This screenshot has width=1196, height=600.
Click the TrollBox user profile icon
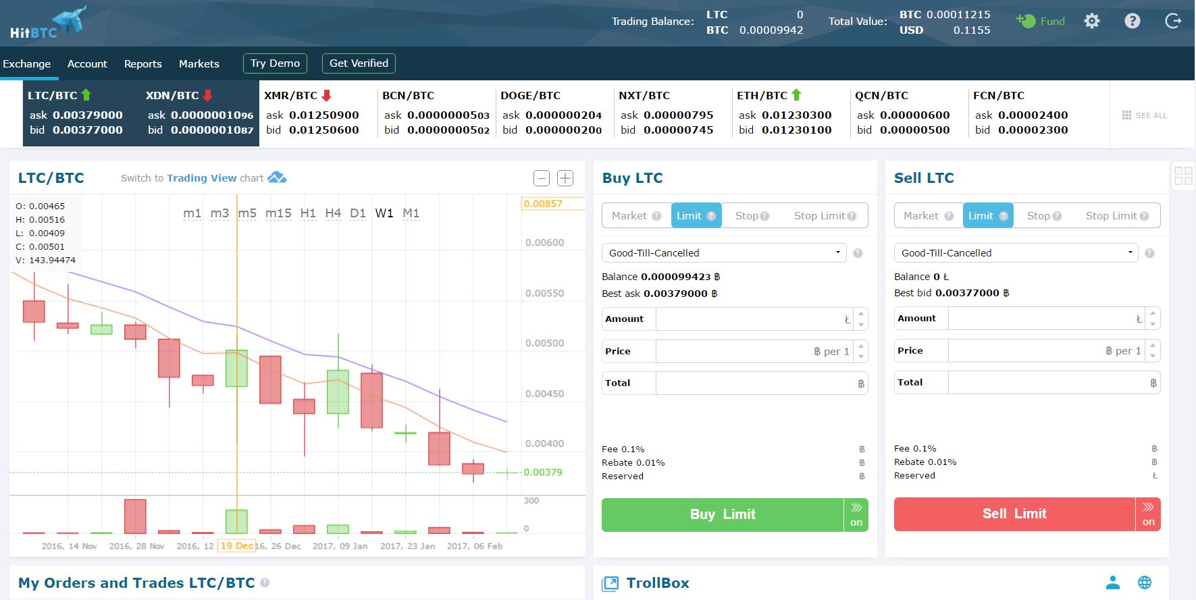[1113, 582]
